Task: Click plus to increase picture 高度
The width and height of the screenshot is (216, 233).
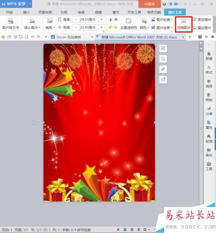Action: point(102,19)
